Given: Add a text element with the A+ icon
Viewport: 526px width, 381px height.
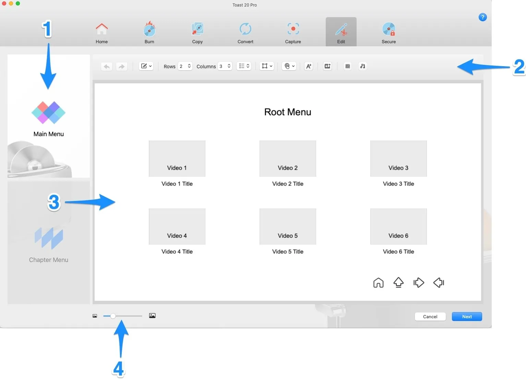Looking at the screenshot, I should (x=308, y=66).
